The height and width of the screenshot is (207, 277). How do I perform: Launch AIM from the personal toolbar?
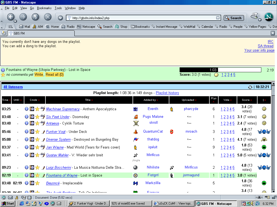(x=38, y=27)
